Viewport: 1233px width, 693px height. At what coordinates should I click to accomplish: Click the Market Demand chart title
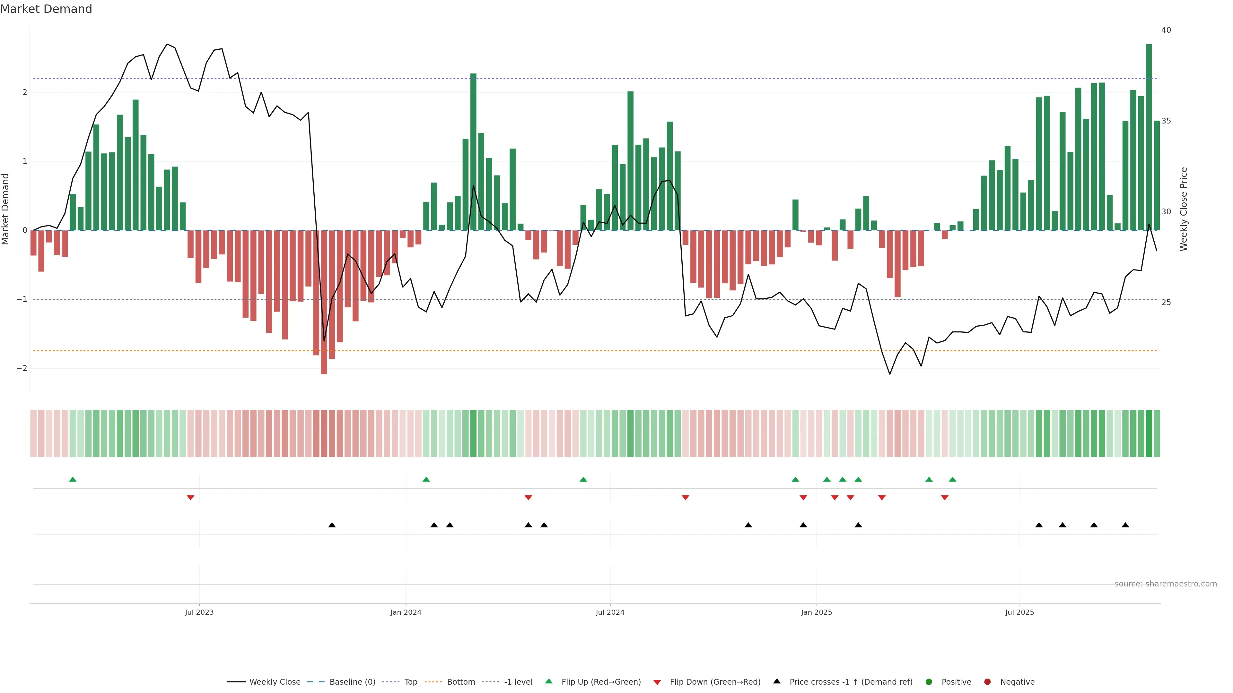coord(46,9)
